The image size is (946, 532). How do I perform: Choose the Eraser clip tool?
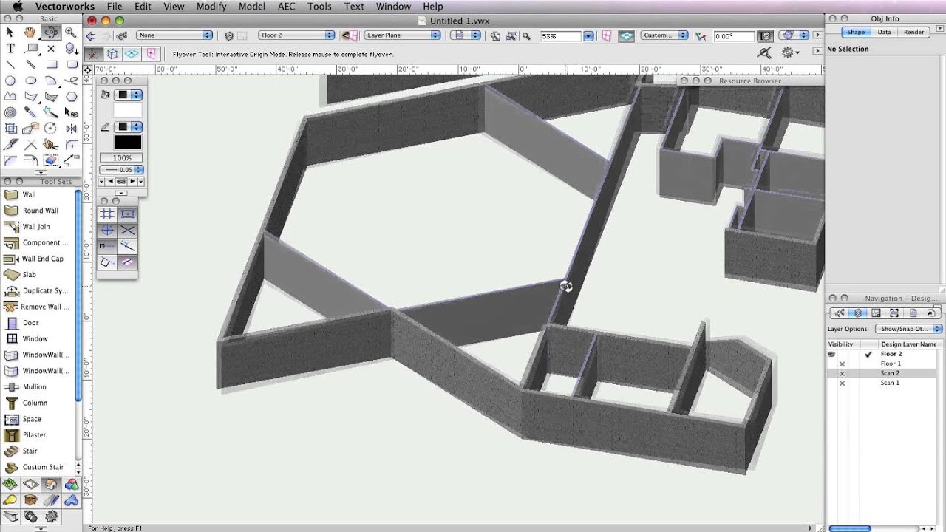[x=51, y=160]
